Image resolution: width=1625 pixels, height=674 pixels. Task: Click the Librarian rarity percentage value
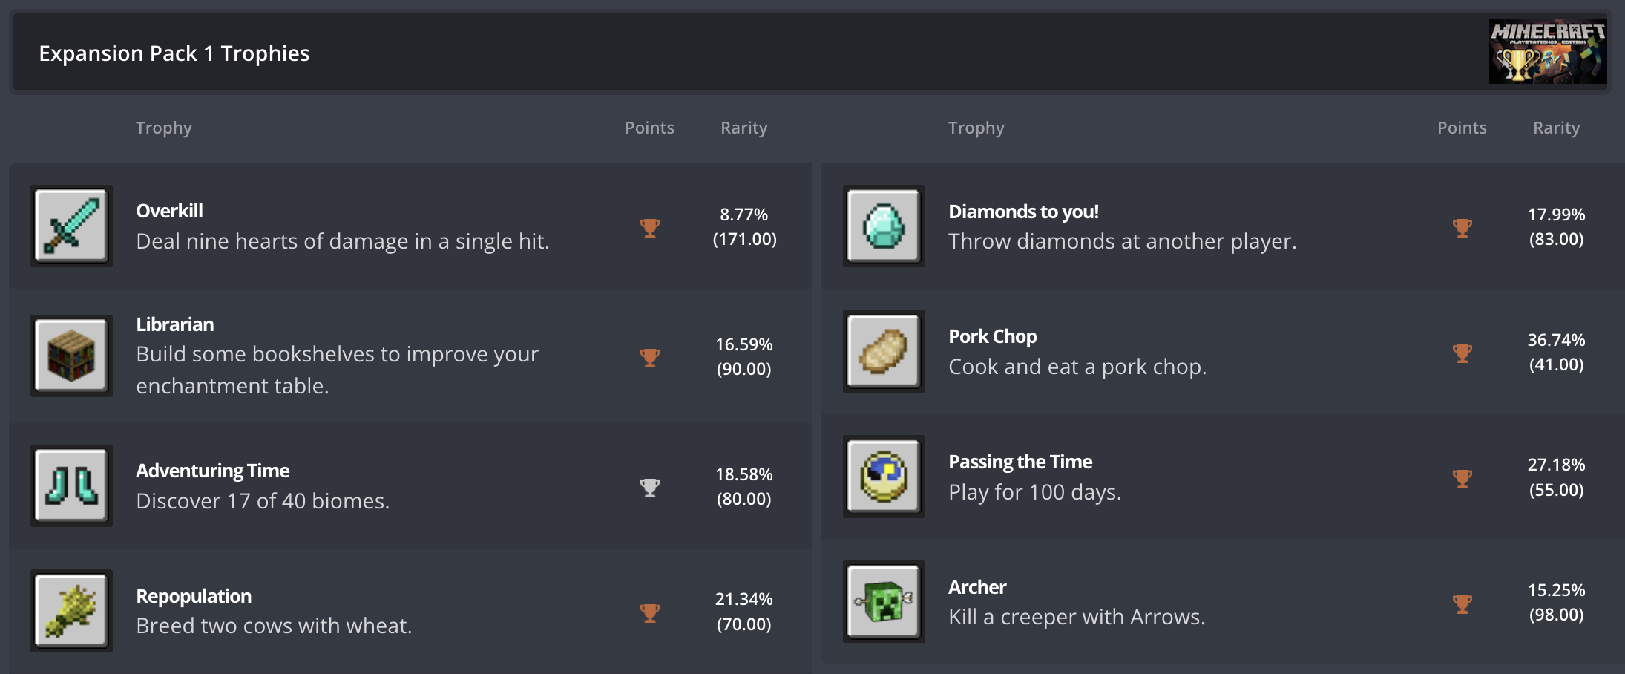[744, 344]
